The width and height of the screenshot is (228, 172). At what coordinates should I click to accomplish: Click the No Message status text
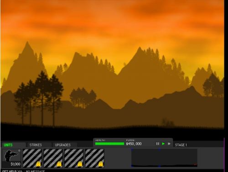[35, 171]
